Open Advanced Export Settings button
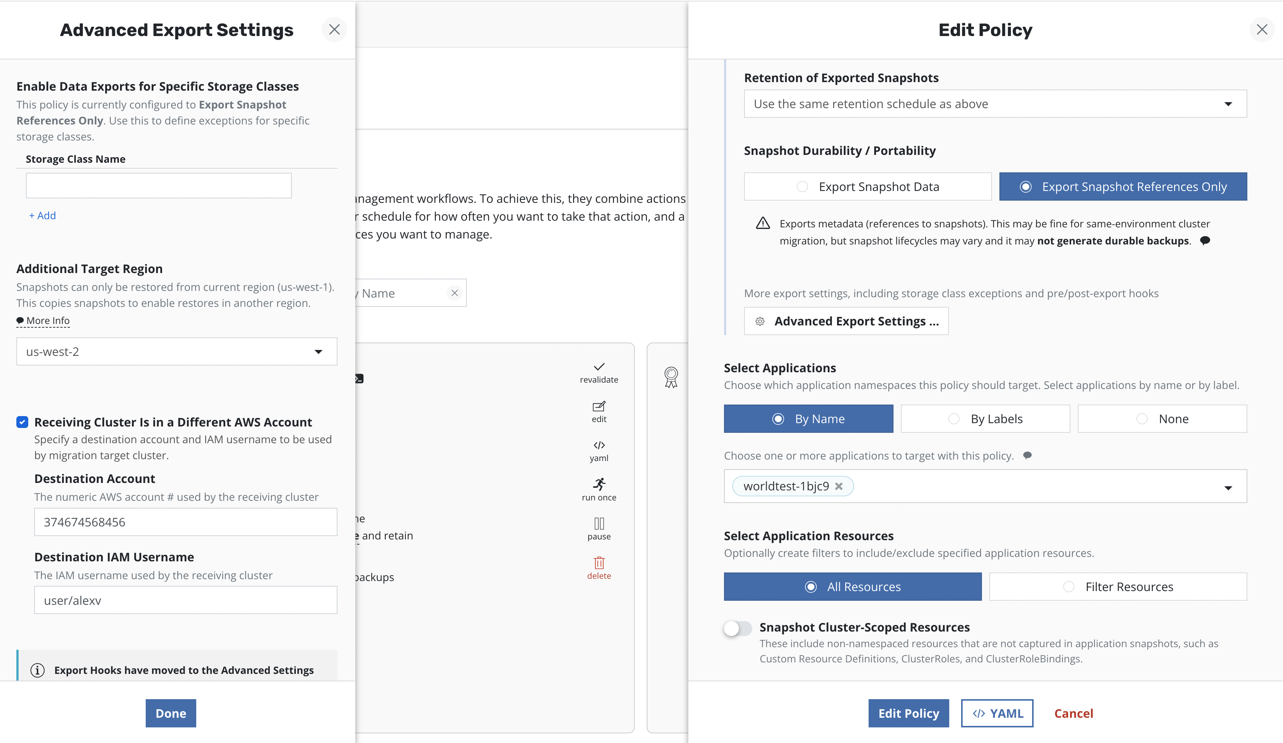This screenshot has width=1283, height=743. pyautogui.click(x=846, y=321)
